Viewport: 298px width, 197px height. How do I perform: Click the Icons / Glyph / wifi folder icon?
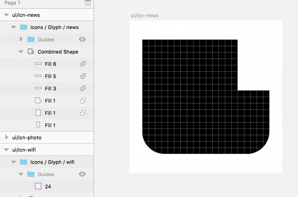pyautogui.click(x=24, y=162)
